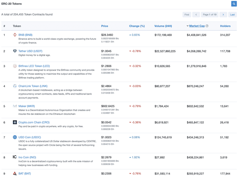Open the Tether USD (USDT) link

tap(30, 51)
